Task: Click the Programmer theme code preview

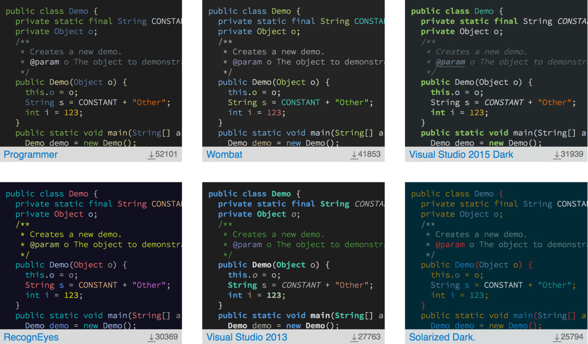Action: 91,73
